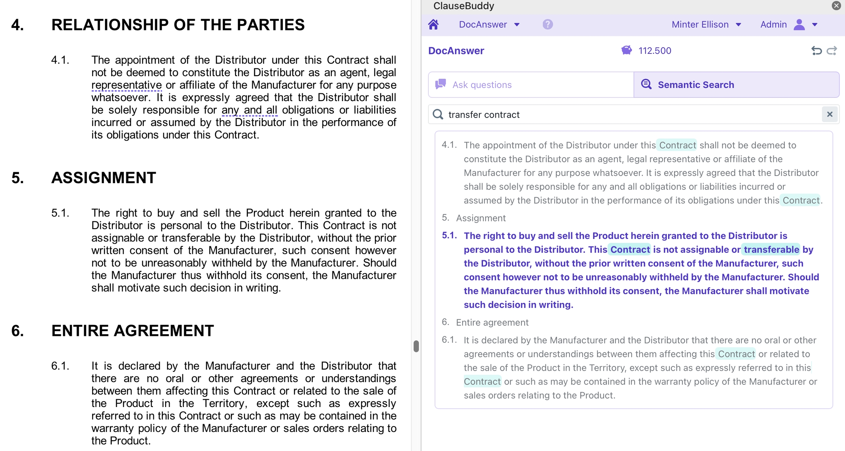Click the undo arrow icon
This screenshot has height=451, width=845.
click(816, 51)
